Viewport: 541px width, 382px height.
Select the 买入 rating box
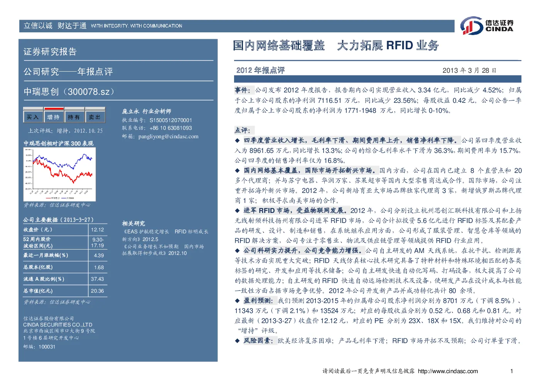(33, 117)
